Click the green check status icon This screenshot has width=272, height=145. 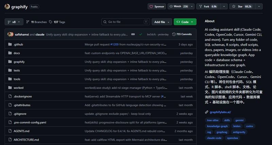(x=141, y=34)
